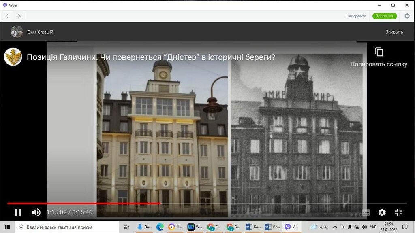Exit fullscreen video mode
This screenshot has width=415, height=233.
click(x=398, y=212)
